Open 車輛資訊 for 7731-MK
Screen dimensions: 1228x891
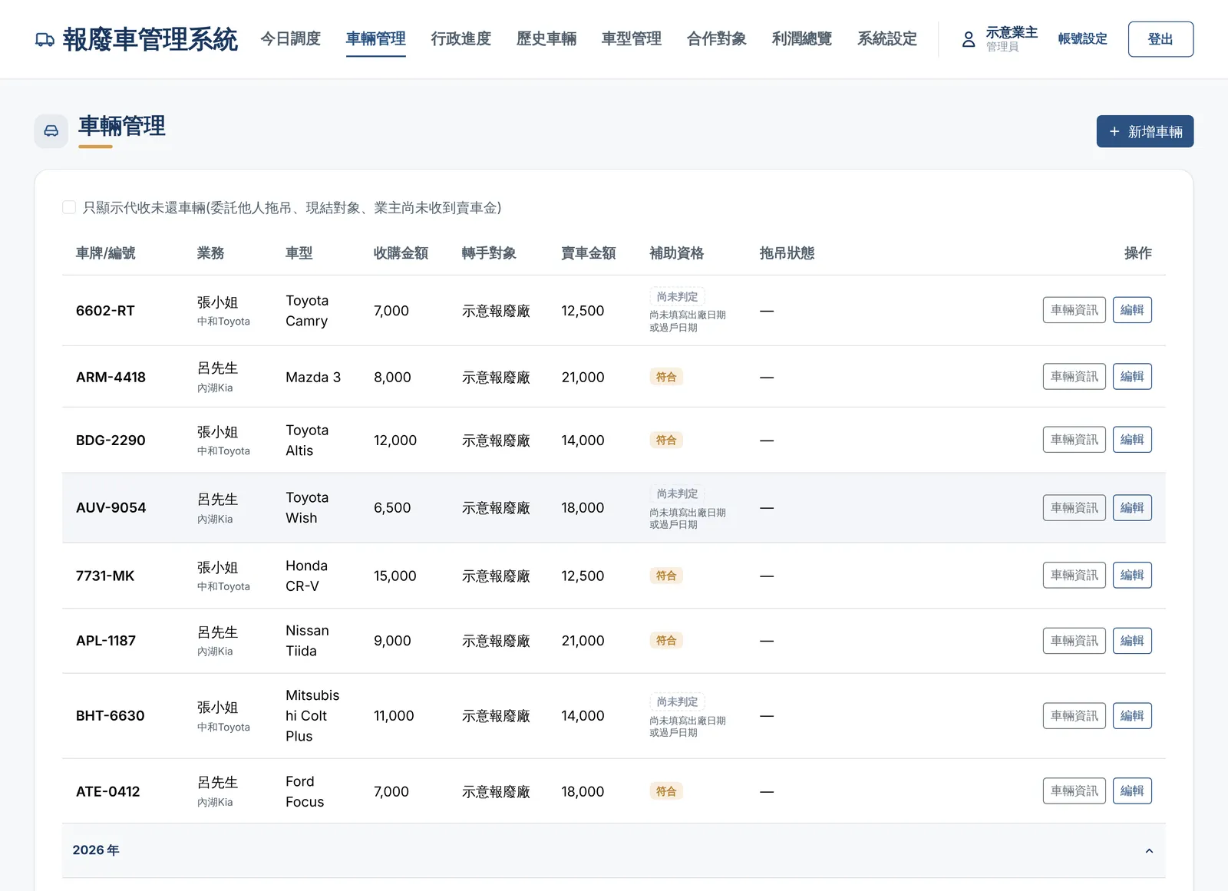[x=1074, y=576]
